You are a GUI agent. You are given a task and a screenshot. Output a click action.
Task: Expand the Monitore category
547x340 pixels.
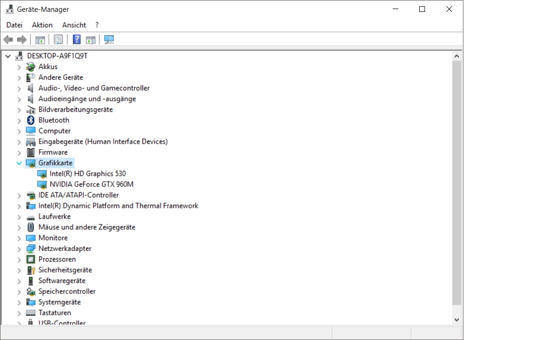(19, 238)
